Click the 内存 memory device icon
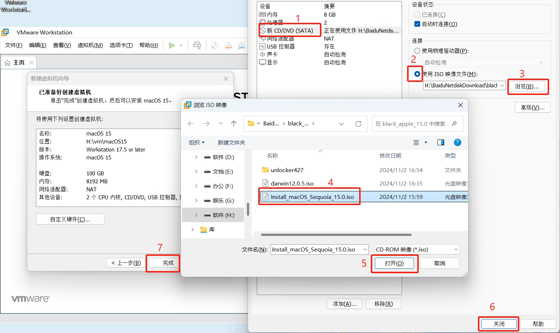 click(x=263, y=14)
